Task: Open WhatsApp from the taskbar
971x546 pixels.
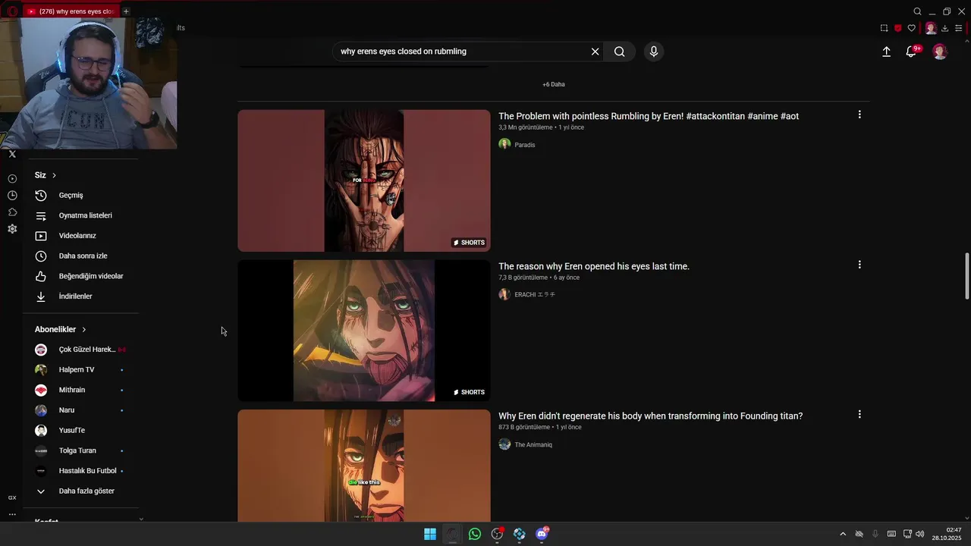Action: click(x=475, y=534)
